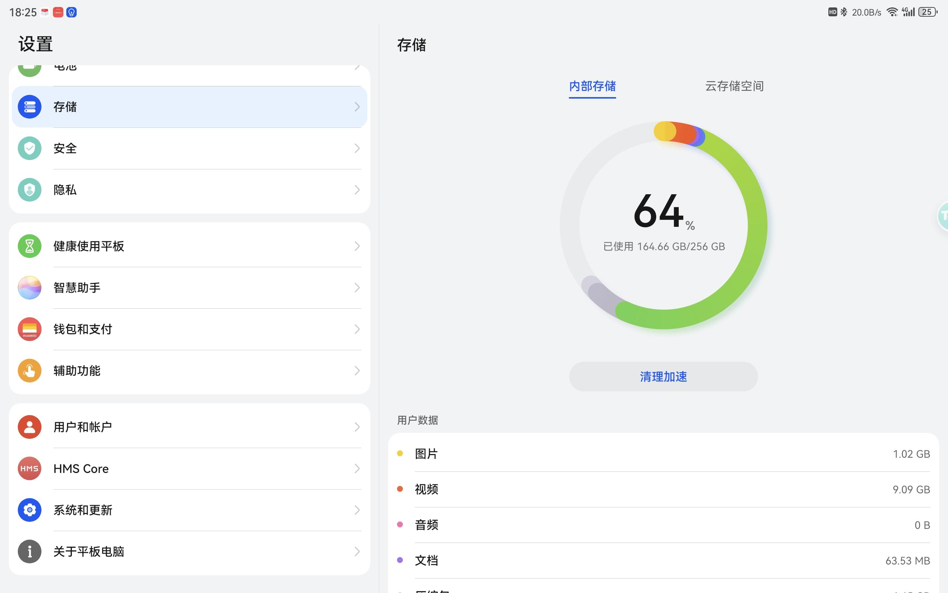Click the Wallet and Payment (钱包和支付) icon
Image resolution: width=948 pixels, height=593 pixels.
29,329
